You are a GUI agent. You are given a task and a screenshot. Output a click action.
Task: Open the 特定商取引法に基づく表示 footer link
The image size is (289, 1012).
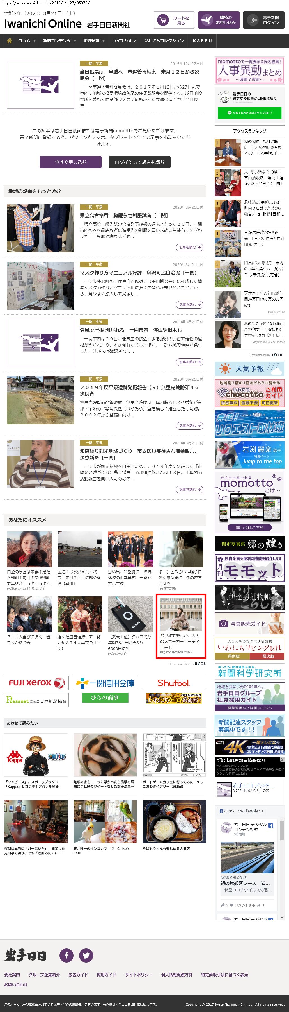point(224,975)
